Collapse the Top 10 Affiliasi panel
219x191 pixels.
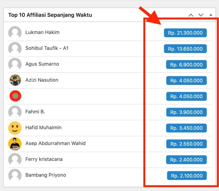tap(211, 15)
